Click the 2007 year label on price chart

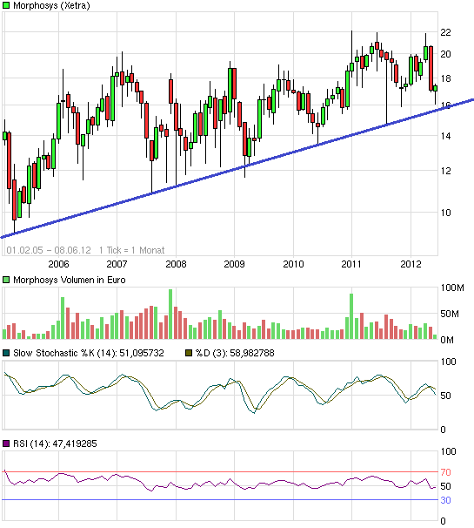[117, 264]
